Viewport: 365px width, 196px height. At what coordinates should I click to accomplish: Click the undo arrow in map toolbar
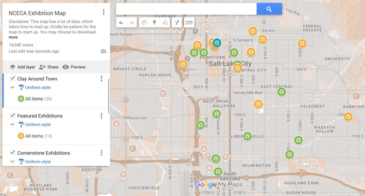point(121,23)
